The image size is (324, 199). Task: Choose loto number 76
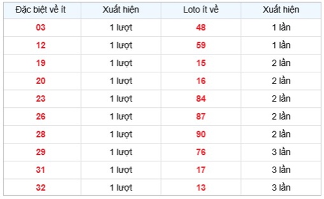click(x=201, y=152)
